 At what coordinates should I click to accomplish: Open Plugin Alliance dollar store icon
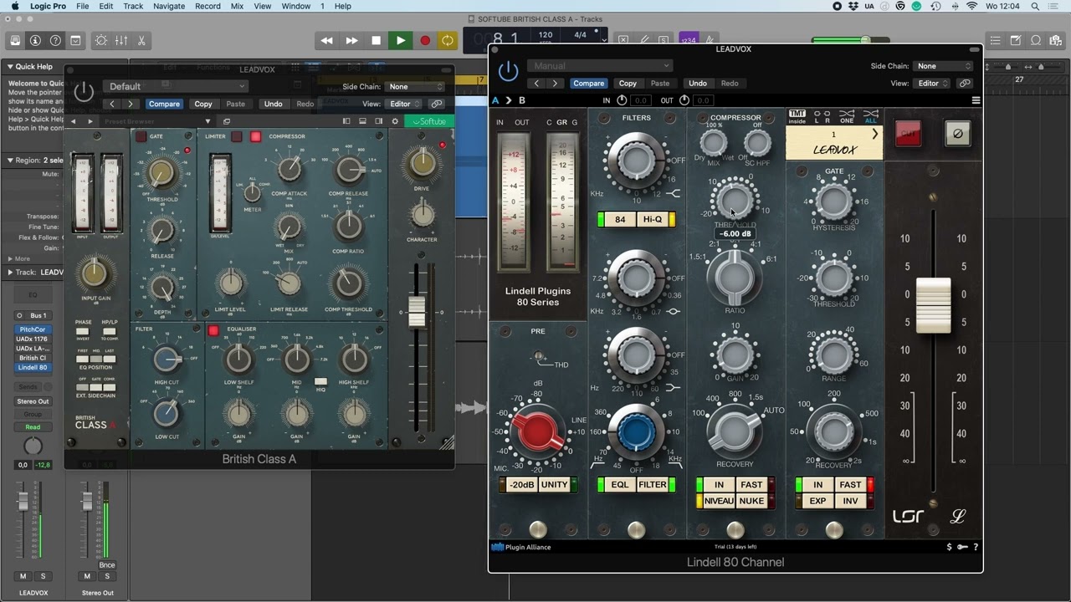[949, 547]
